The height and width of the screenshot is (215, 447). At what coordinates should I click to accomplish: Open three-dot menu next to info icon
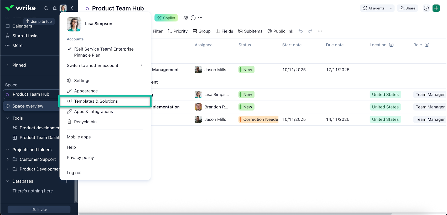(200, 18)
